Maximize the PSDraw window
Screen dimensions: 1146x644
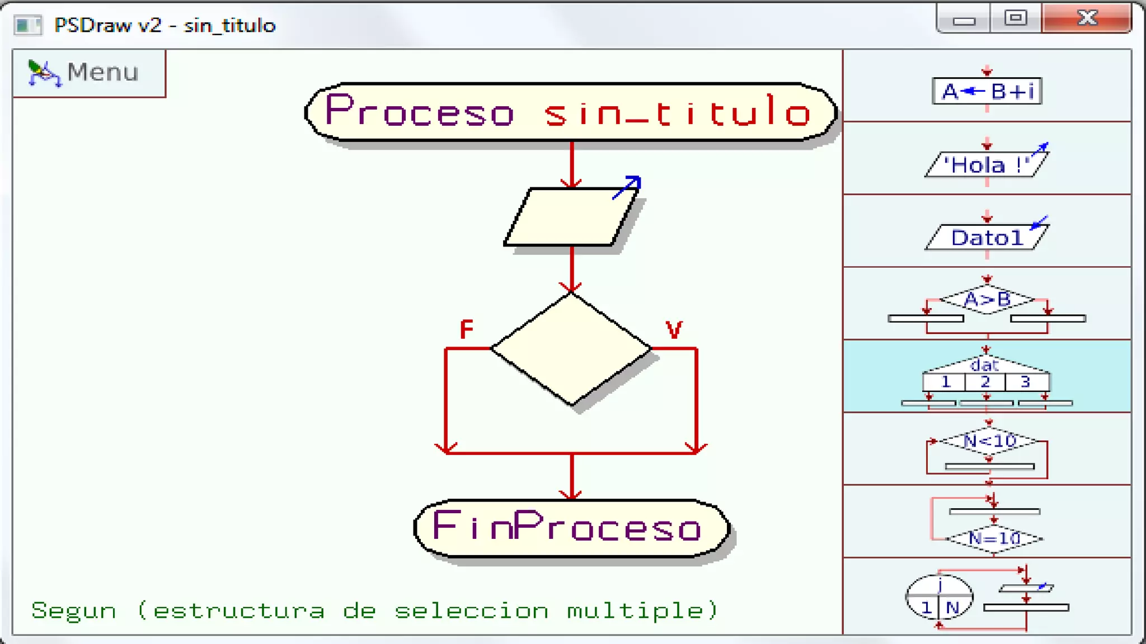click(x=1016, y=18)
